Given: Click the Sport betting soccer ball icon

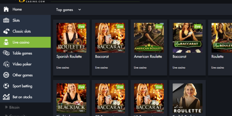Looking at the screenshot, I should [6, 86].
